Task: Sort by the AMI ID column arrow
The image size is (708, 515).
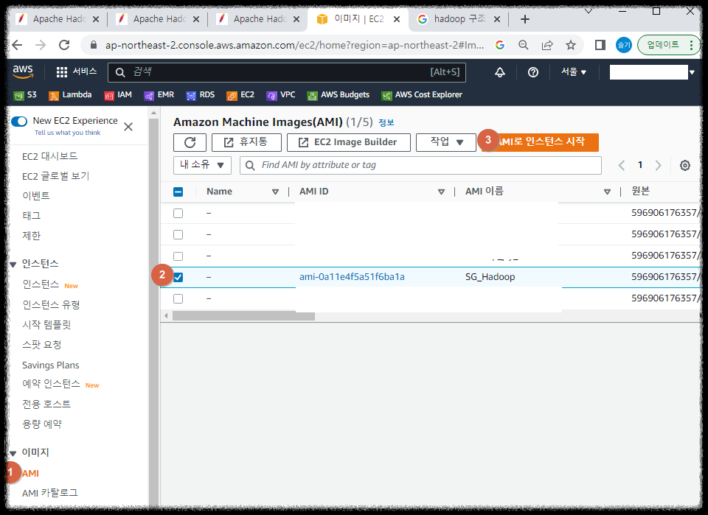Action: click(x=441, y=192)
